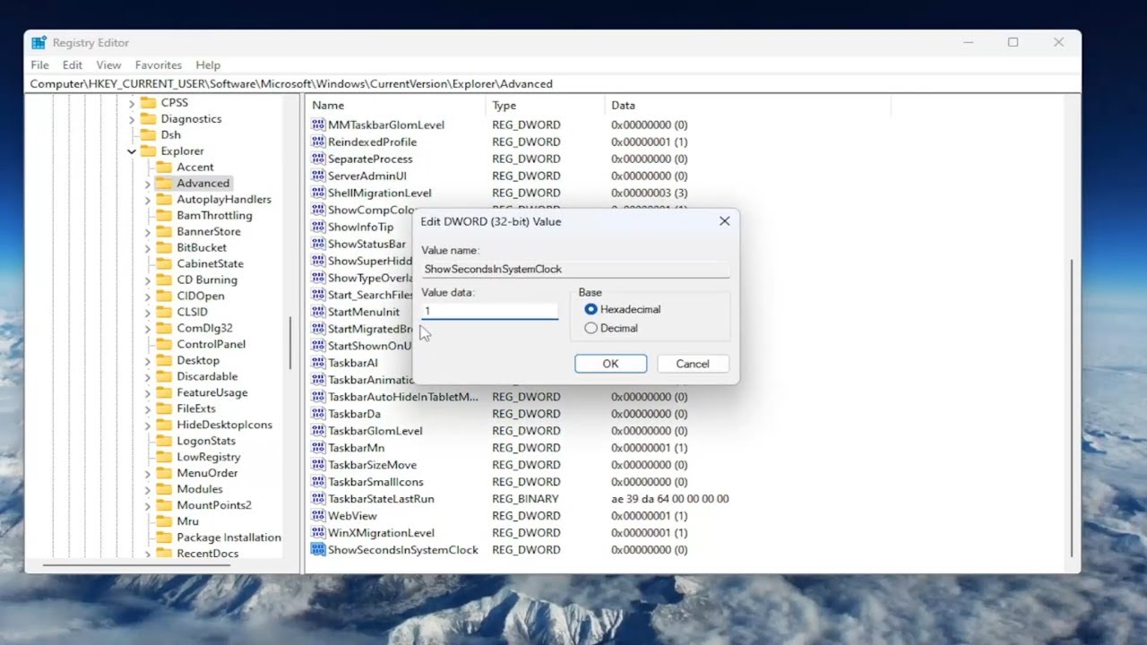The width and height of the screenshot is (1147, 645).
Task: Select the TaskbarSizeMove value icon
Action: point(318,465)
